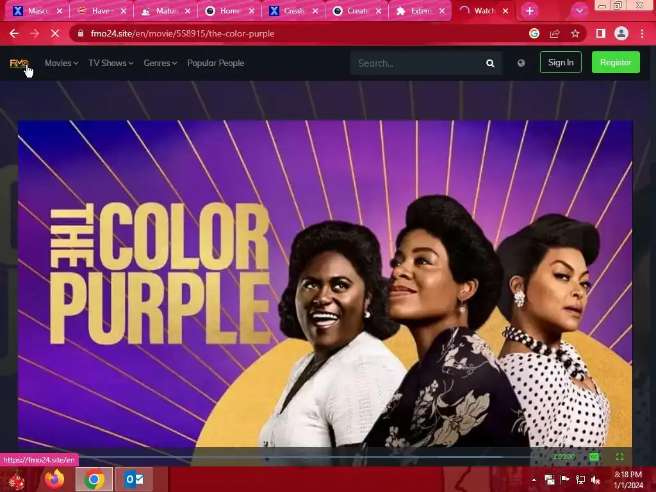Switch to the Extens tab

tap(422, 11)
